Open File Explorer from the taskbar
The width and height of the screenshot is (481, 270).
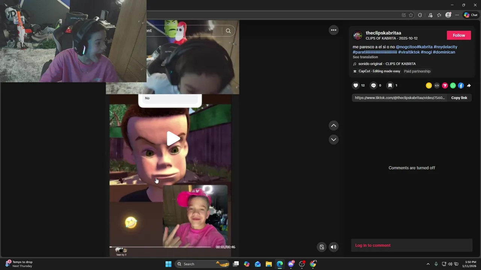pos(269,264)
